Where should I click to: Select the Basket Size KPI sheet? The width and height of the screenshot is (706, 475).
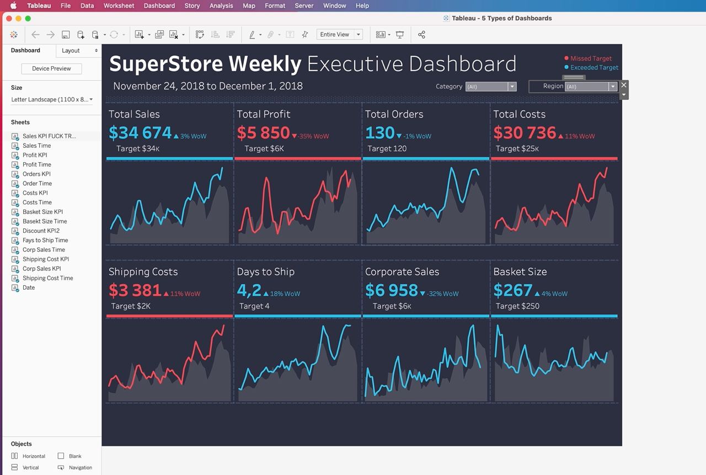pyautogui.click(x=42, y=212)
